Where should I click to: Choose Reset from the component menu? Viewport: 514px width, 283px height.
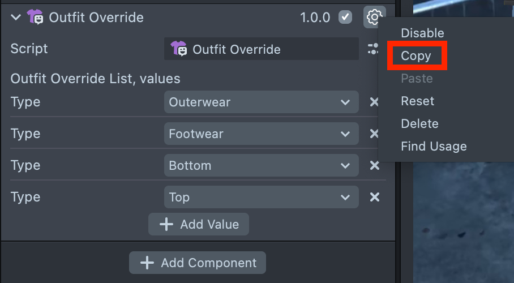click(418, 101)
